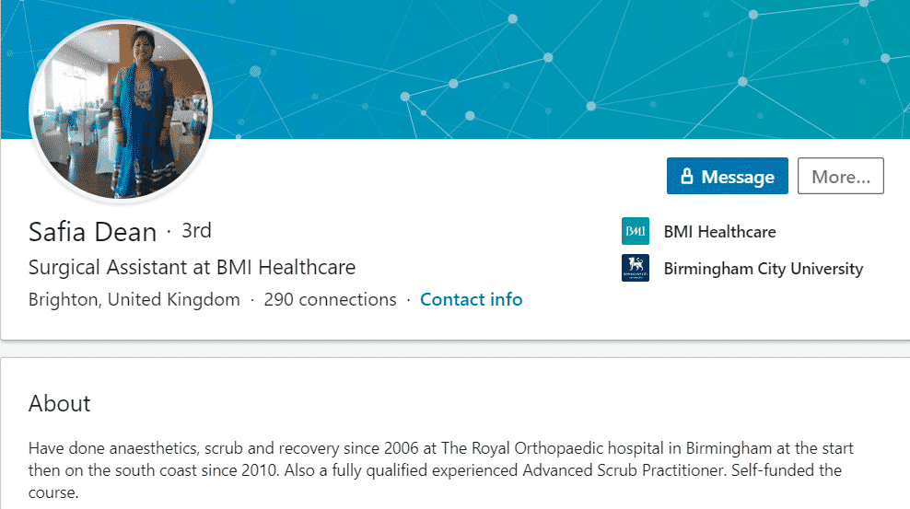Viewport: 910px width, 509px height.
Task: Click the BMI Healthcare logo icon
Action: (635, 231)
